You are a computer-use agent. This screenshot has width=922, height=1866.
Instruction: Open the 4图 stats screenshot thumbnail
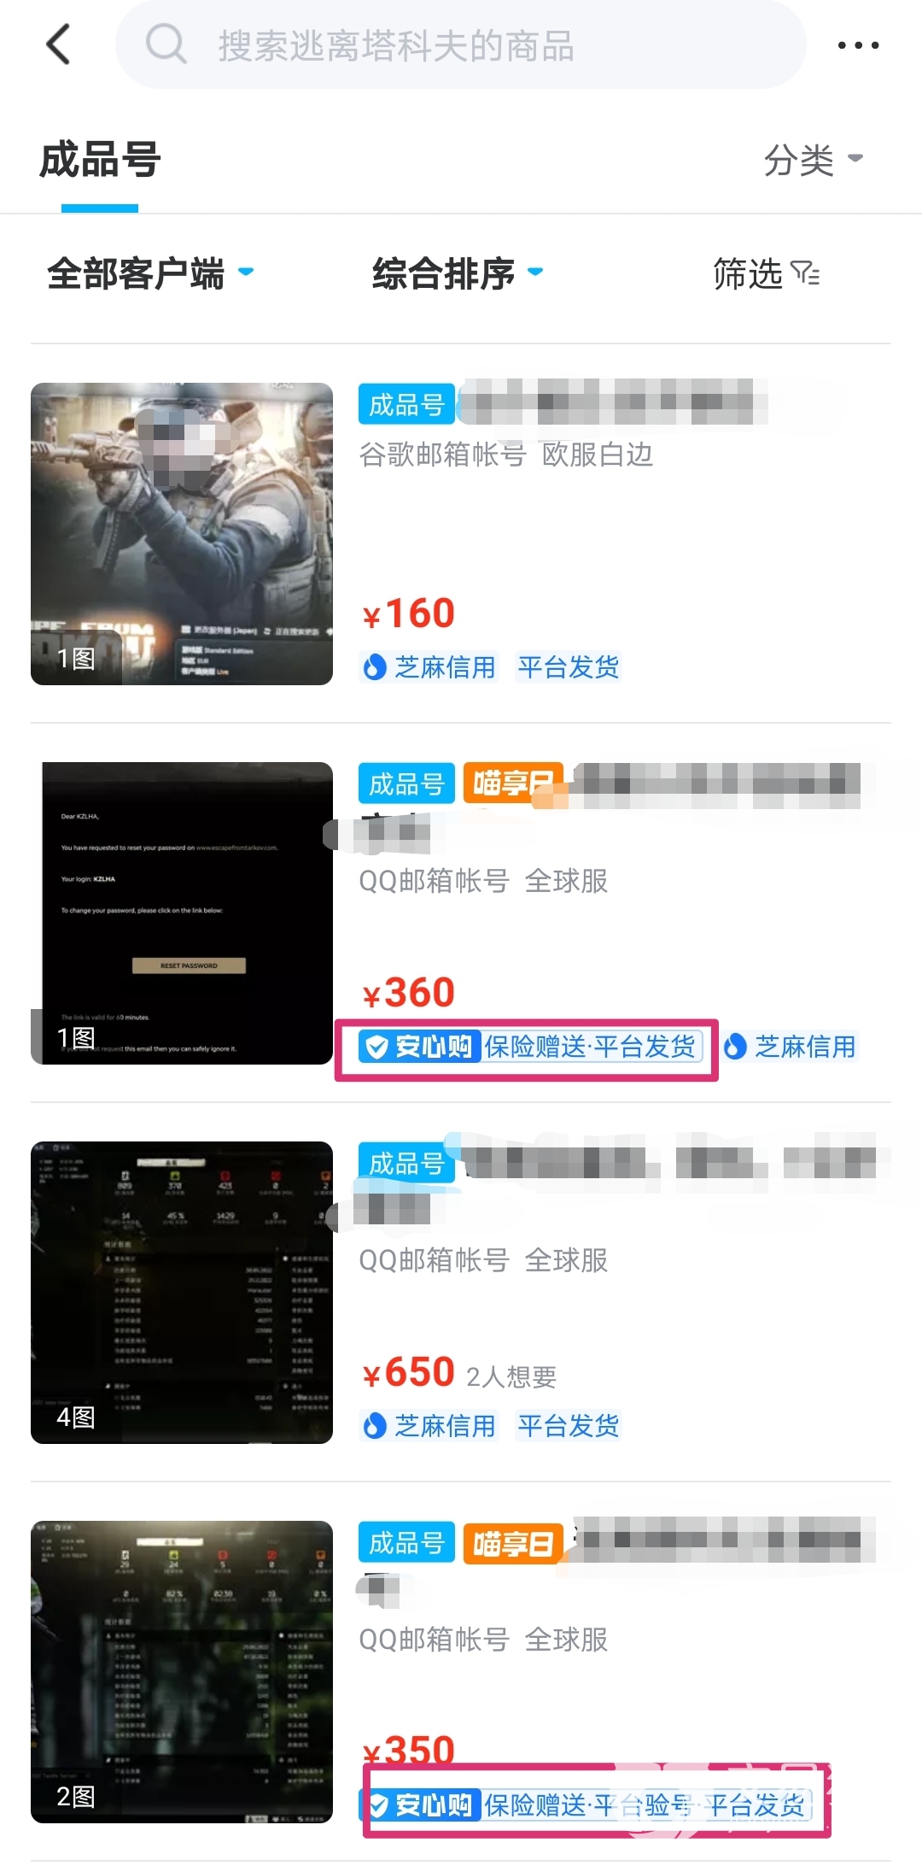pyautogui.click(x=182, y=1293)
